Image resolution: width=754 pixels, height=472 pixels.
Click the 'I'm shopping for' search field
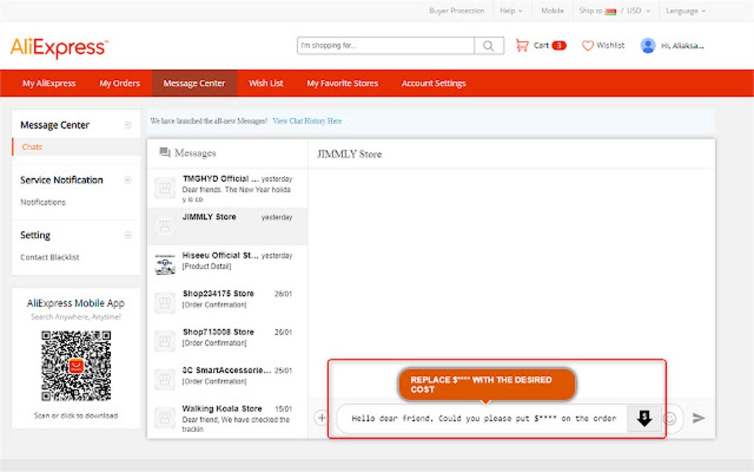(x=386, y=46)
